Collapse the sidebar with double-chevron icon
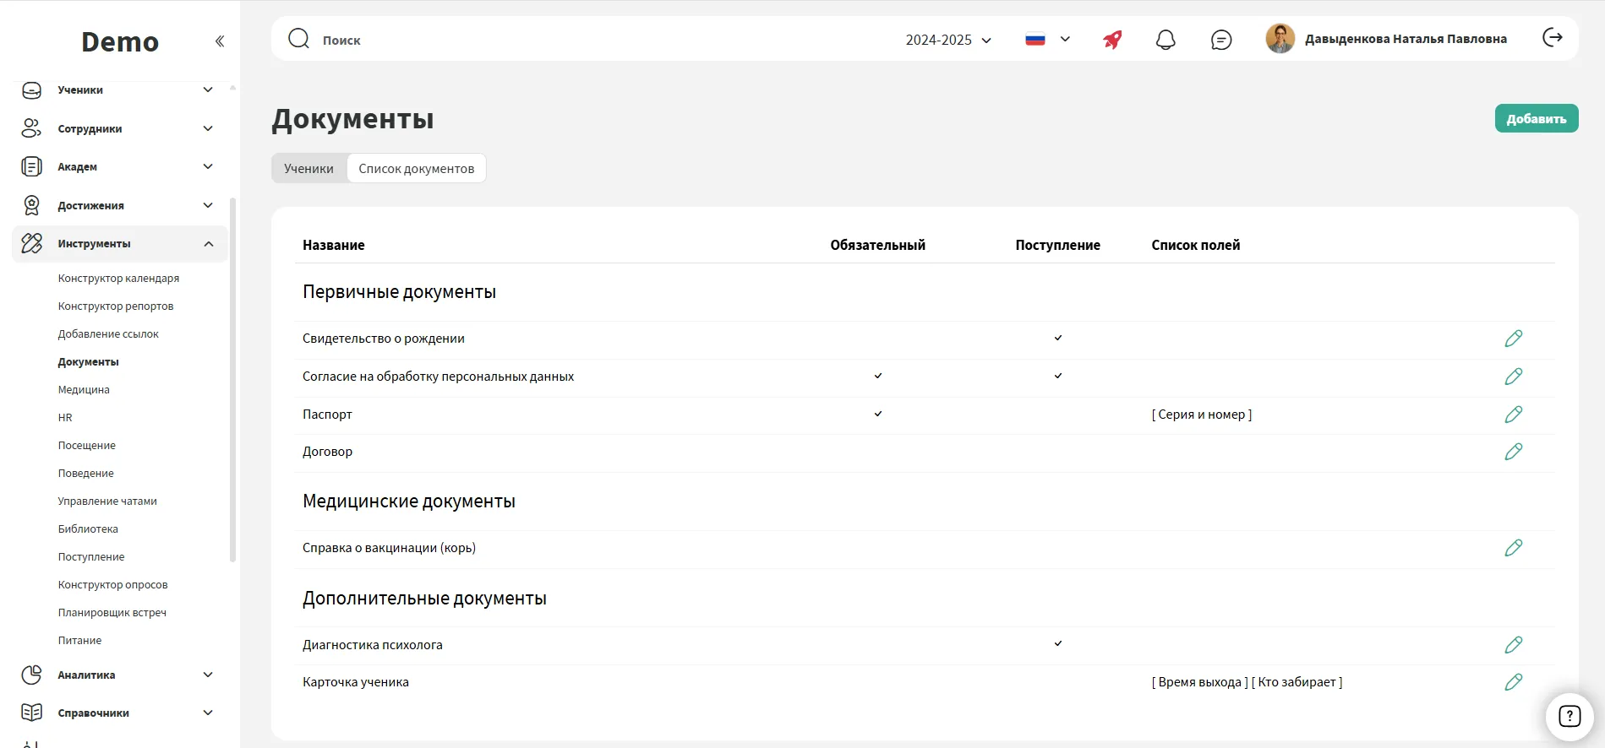The width and height of the screenshot is (1605, 748). [220, 41]
